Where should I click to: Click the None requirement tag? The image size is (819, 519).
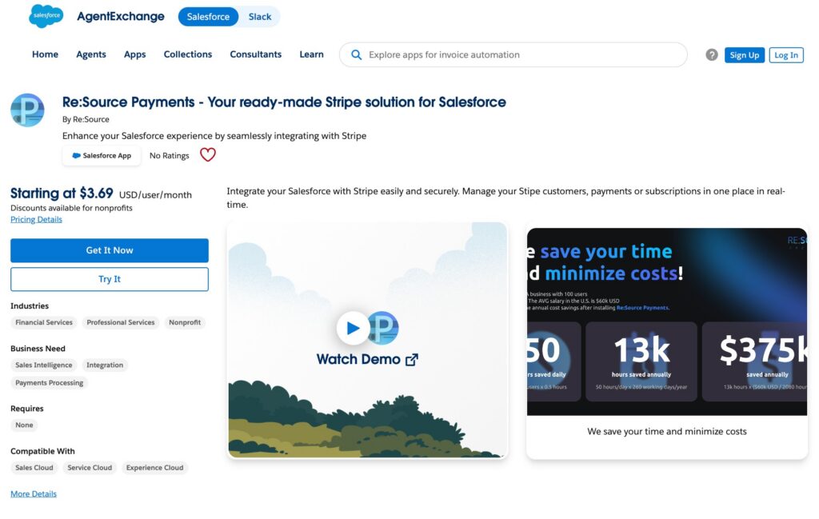[x=24, y=425]
